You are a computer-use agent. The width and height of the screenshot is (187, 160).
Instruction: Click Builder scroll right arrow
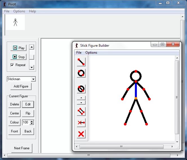pos(172,147)
